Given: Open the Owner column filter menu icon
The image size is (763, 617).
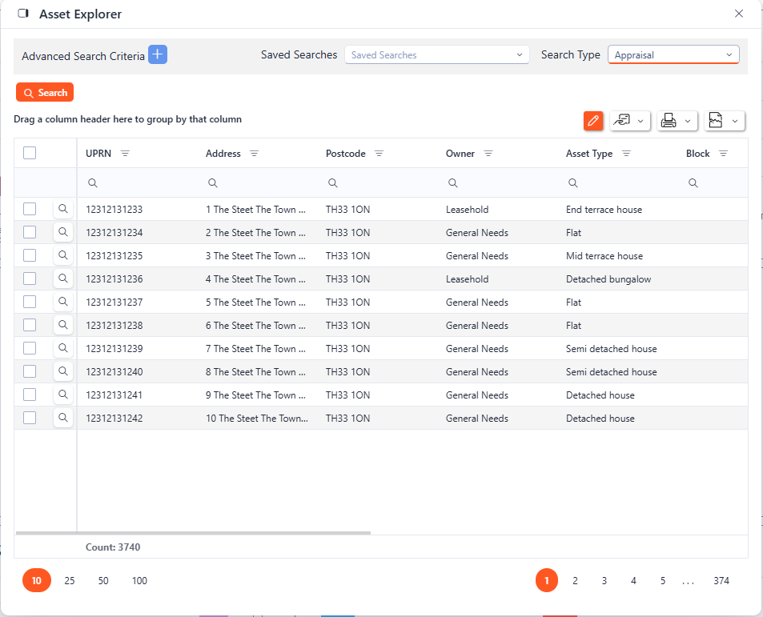Looking at the screenshot, I should tap(488, 154).
